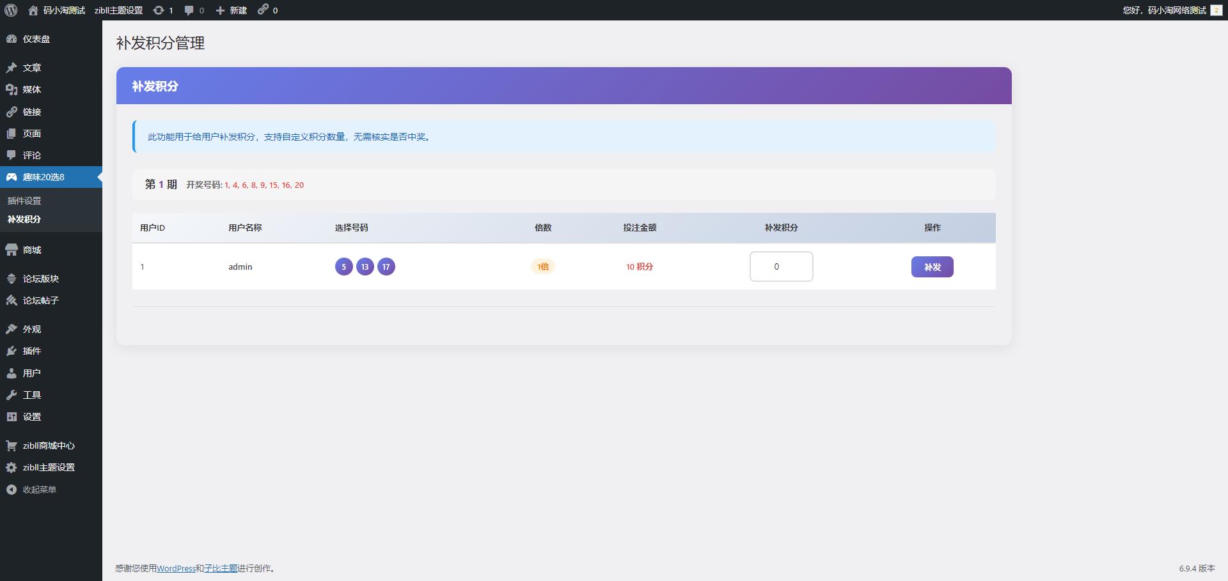Viewport: 1228px width, 581px height.
Task: Click the link chain icon in top bar
Action: pyautogui.click(x=263, y=10)
